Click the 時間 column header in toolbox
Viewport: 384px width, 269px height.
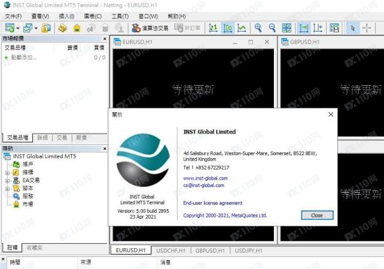(x=15, y=262)
